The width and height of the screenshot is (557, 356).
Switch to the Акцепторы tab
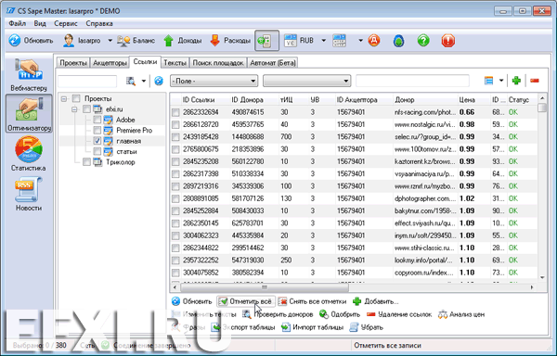[x=110, y=63]
